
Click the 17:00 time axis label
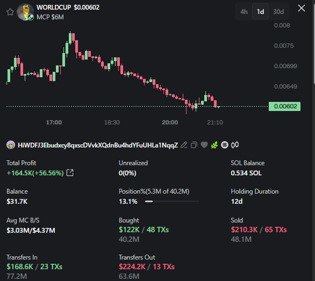point(54,122)
